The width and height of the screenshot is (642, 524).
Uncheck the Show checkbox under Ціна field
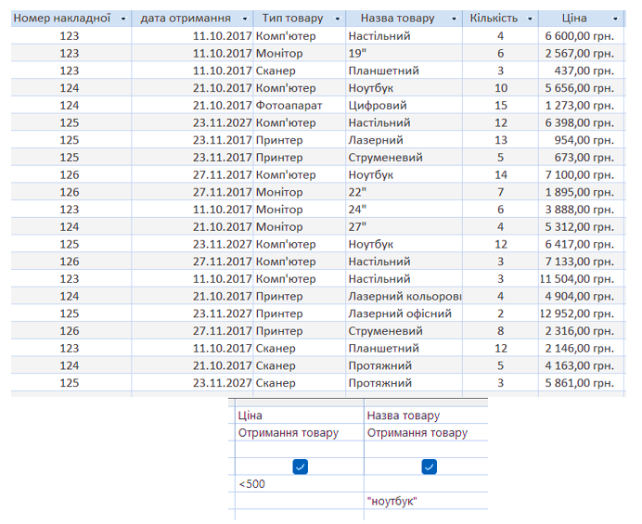coord(300,466)
